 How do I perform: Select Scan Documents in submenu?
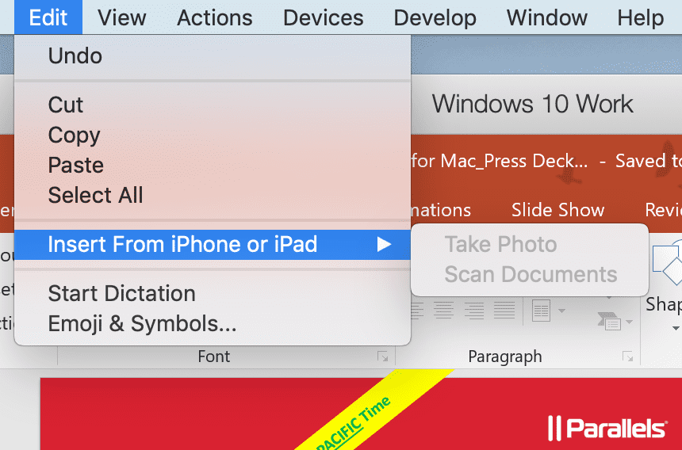click(x=529, y=275)
